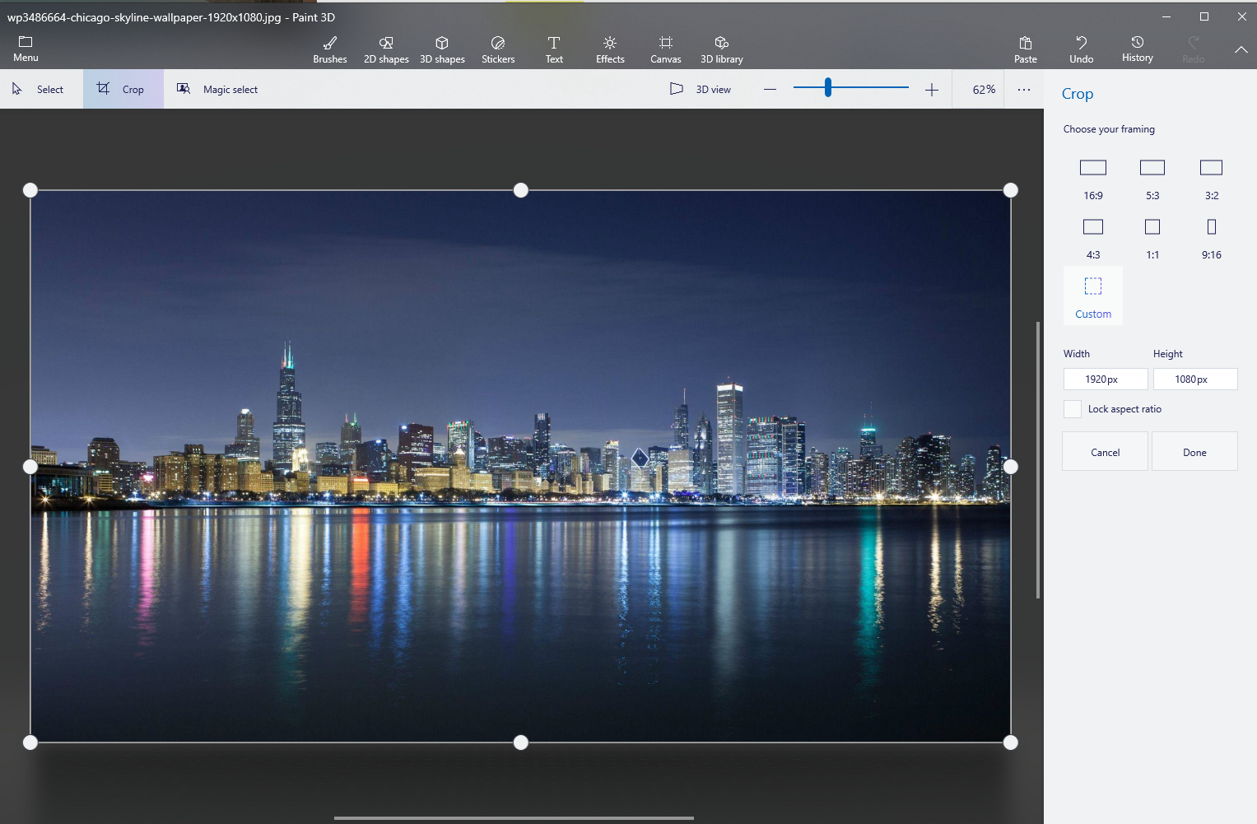Enable Lock aspect ratio checkbox
This screenshot has height=824, width=1257.
pos(1073,409)
